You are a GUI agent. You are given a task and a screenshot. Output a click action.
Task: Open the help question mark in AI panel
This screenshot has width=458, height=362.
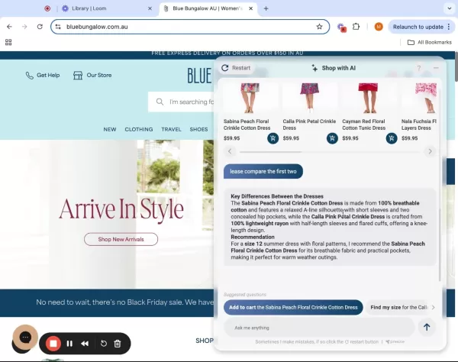(419, 68)
